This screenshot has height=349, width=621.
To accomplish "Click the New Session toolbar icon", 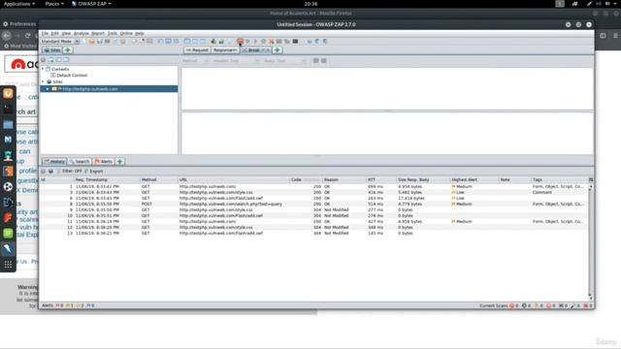I will coord(84,41).
